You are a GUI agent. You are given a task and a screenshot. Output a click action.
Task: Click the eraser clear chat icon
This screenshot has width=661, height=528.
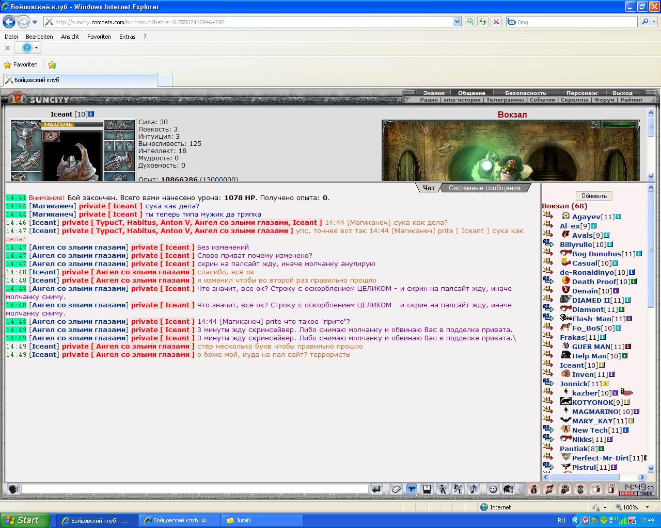coord(396,489)
